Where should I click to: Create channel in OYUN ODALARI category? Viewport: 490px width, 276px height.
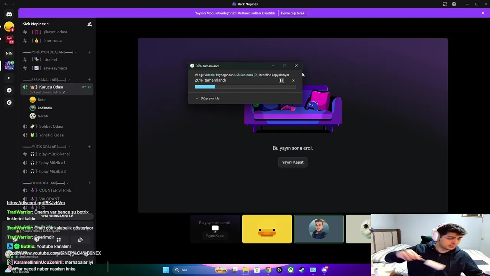point(89,183)
